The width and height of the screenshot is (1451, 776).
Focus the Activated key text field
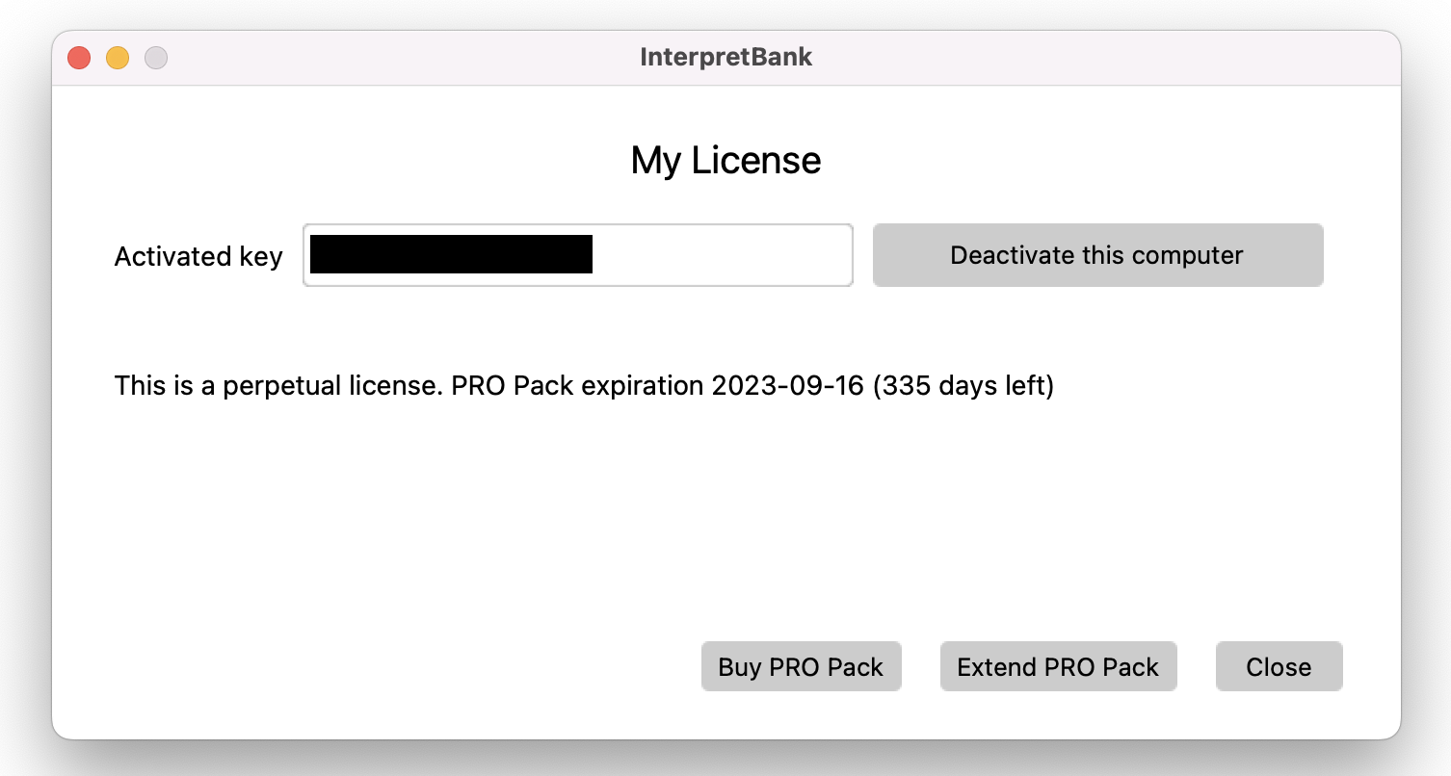(x=723, y=255)
